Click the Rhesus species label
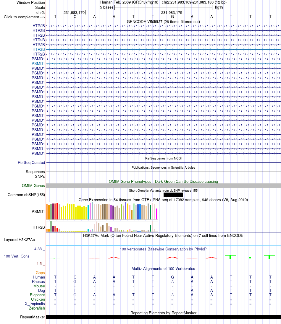 (x=38, y=282)
